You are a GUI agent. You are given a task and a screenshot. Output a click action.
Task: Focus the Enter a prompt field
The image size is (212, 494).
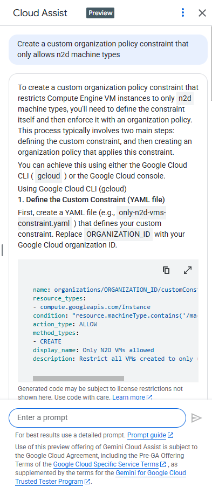97,418
